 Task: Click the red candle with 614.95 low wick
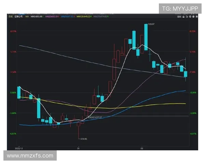pyautogui.click(x=79, y=130)
